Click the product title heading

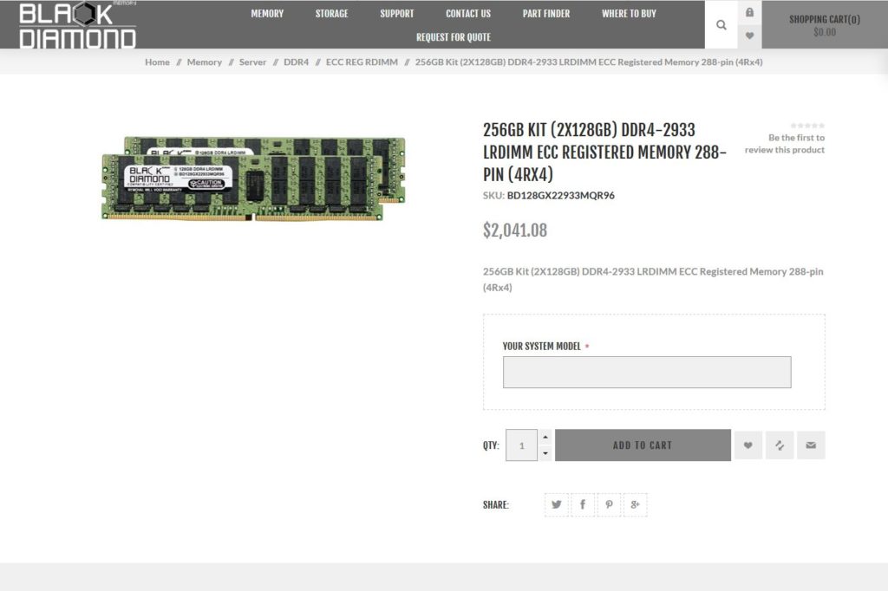[x=604, y=152]
